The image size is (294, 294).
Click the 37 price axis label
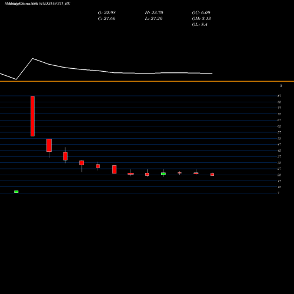click(x=279, y=156)
